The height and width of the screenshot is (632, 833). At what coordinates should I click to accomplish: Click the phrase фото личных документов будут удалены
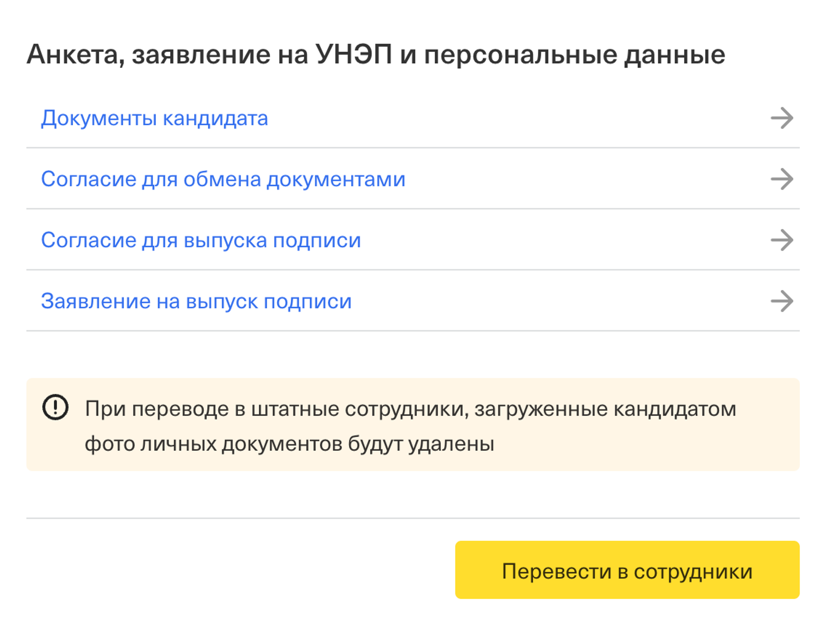coord(289,444)
